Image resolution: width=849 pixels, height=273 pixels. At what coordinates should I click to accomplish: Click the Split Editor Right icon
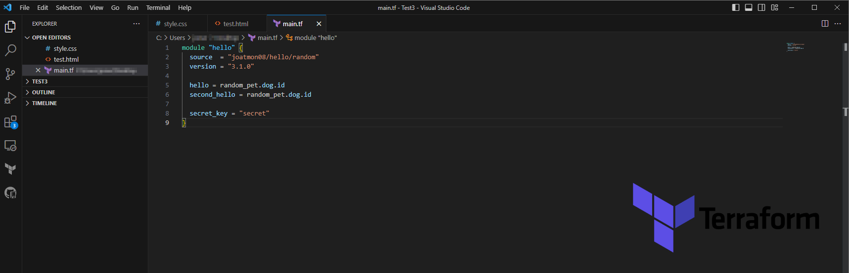tap(825, 24)
